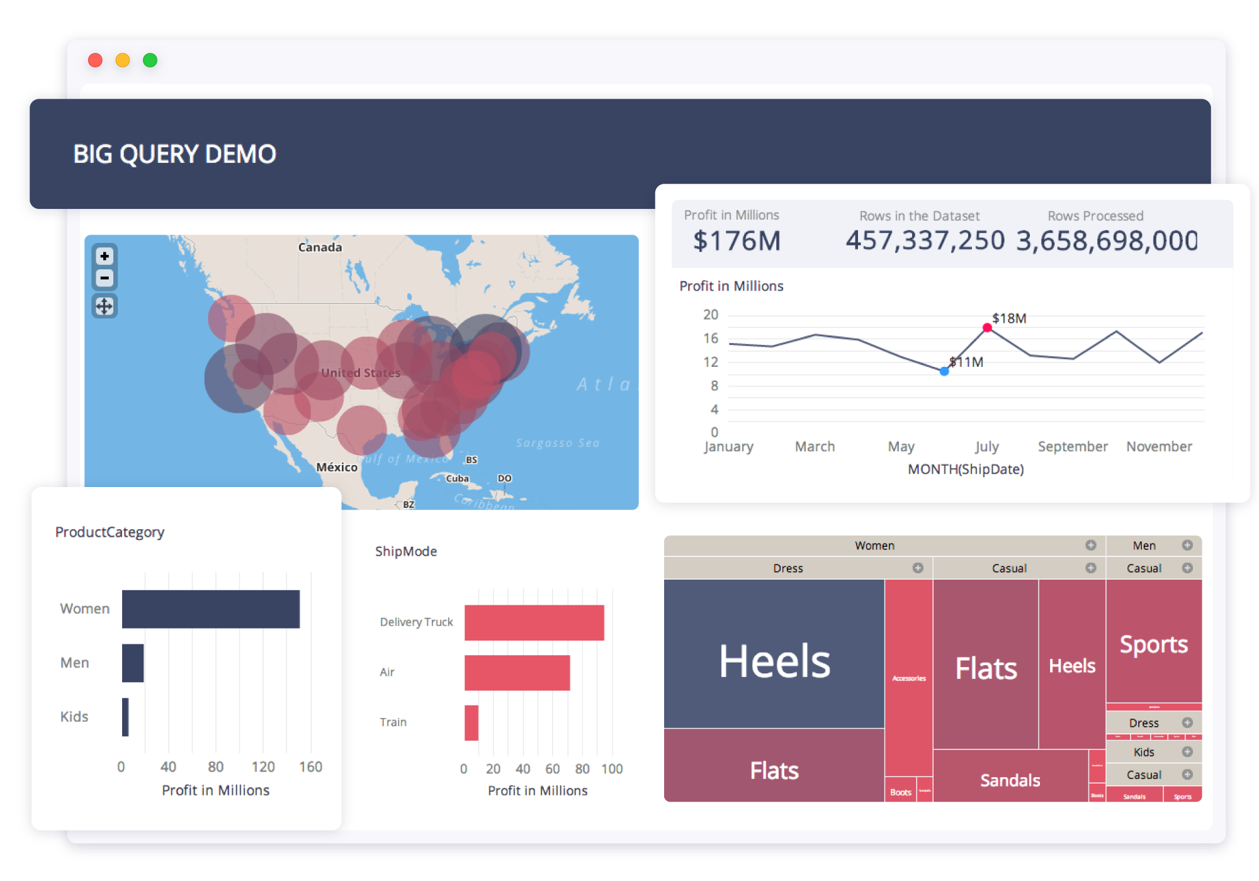The height and width of the screenshot is (881, 1259).
Task: Click the plus icon on the Men header
Action: tap(1188, 546)
